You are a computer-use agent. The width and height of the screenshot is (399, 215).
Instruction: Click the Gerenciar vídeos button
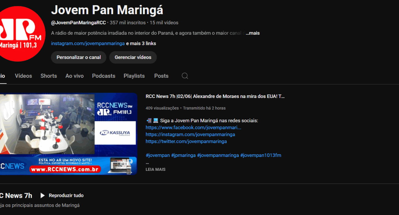(133, 57)
